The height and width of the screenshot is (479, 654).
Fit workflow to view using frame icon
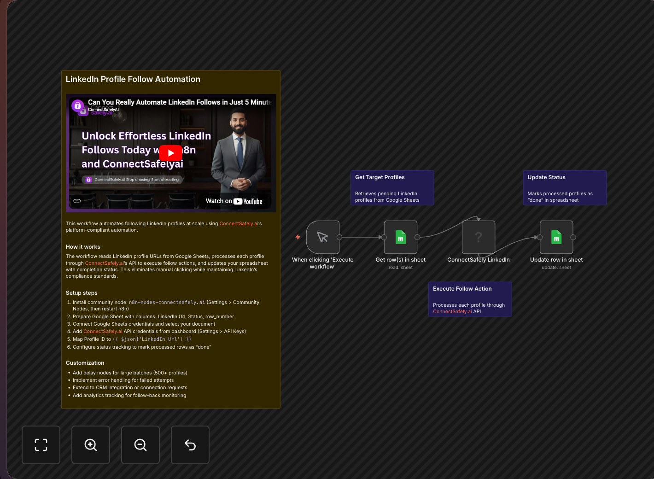41,444
